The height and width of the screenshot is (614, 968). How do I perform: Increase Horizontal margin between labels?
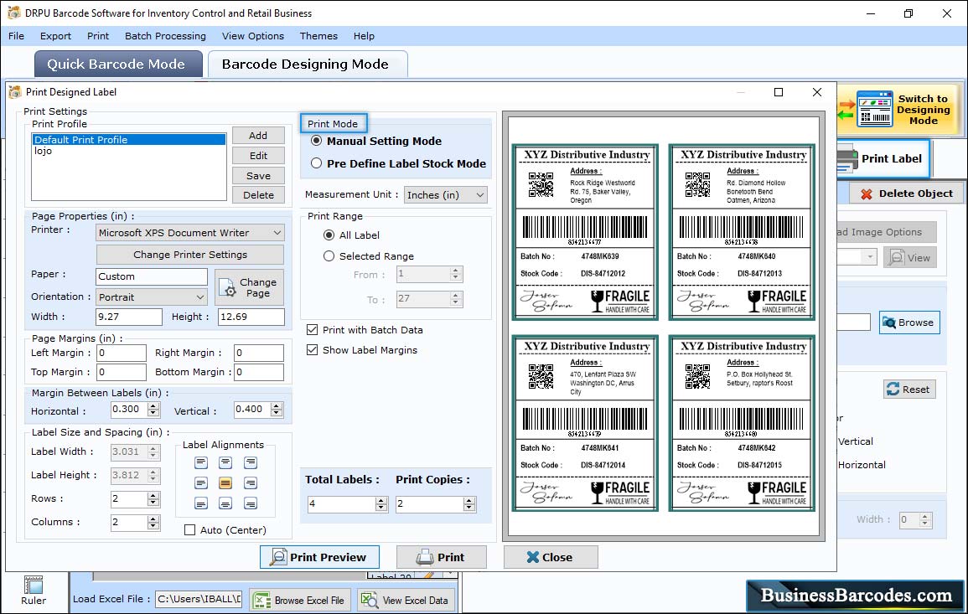coord(153,406)
